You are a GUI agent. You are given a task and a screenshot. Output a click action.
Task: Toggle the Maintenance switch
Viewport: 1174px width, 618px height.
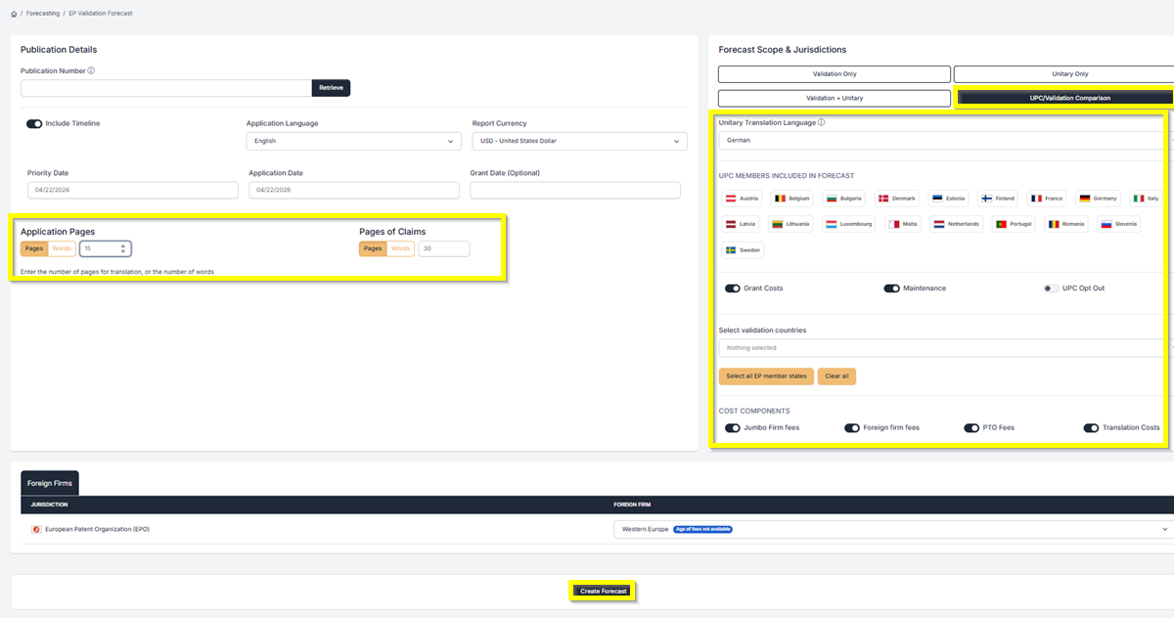tap(891, 288)
